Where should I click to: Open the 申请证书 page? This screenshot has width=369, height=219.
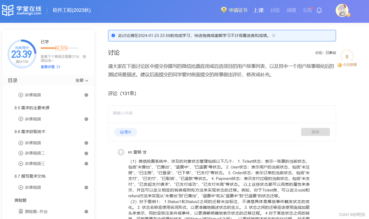(238, 10)
